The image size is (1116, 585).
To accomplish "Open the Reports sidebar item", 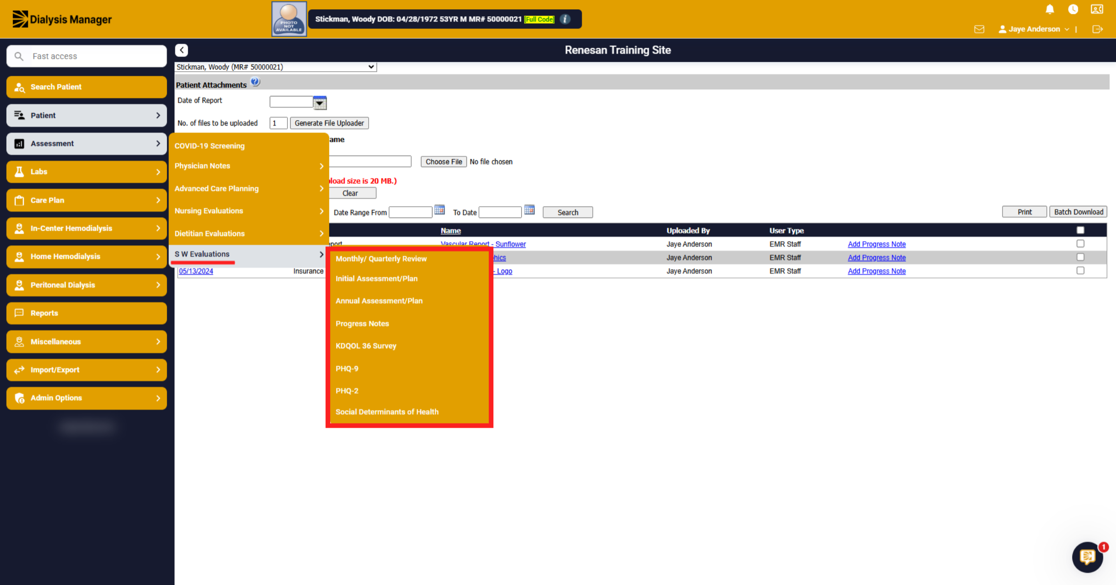I will click(x=86, y=313).
